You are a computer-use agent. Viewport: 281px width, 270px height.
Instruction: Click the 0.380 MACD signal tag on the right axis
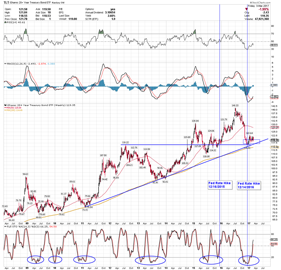(274, 85)
